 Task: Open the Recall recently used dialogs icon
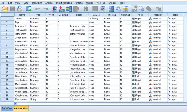[29, 9]
